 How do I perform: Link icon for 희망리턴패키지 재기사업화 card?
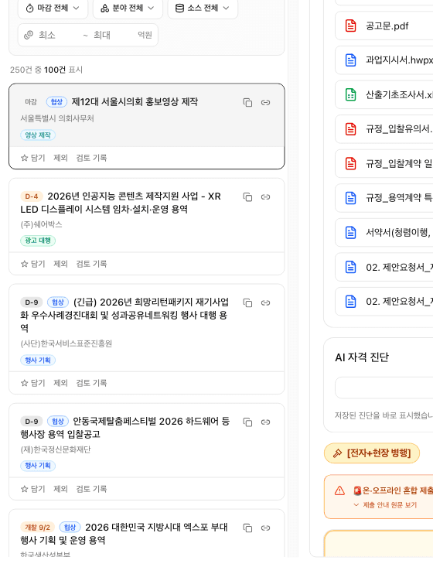click(266, 302)
